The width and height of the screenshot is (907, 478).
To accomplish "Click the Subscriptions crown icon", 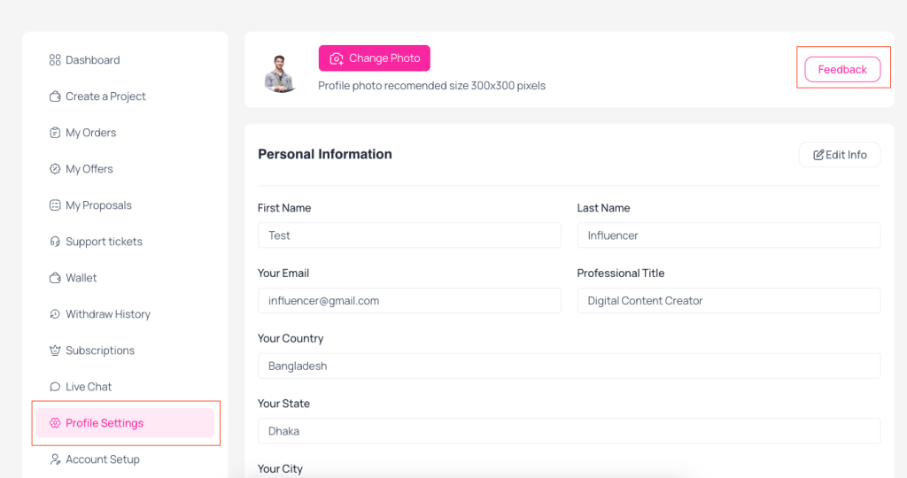I will point(55,351).
